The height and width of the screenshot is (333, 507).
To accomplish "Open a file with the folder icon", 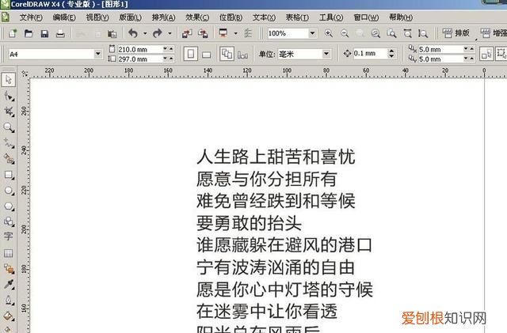I will [29, 33].
